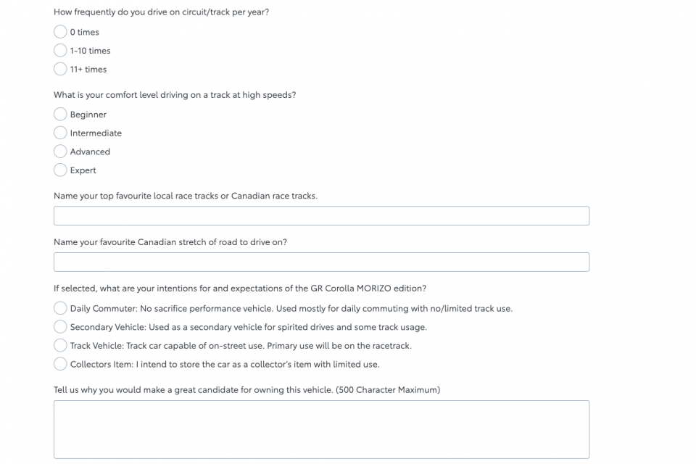Image resolution: width=696 pixels, height=464 pixels.
Task: Select Collectors Item intention option
Action: (x=60, y=365)
